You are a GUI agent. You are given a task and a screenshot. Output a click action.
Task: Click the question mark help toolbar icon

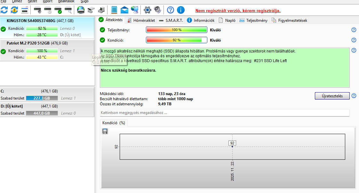click(x=170, y=10)
